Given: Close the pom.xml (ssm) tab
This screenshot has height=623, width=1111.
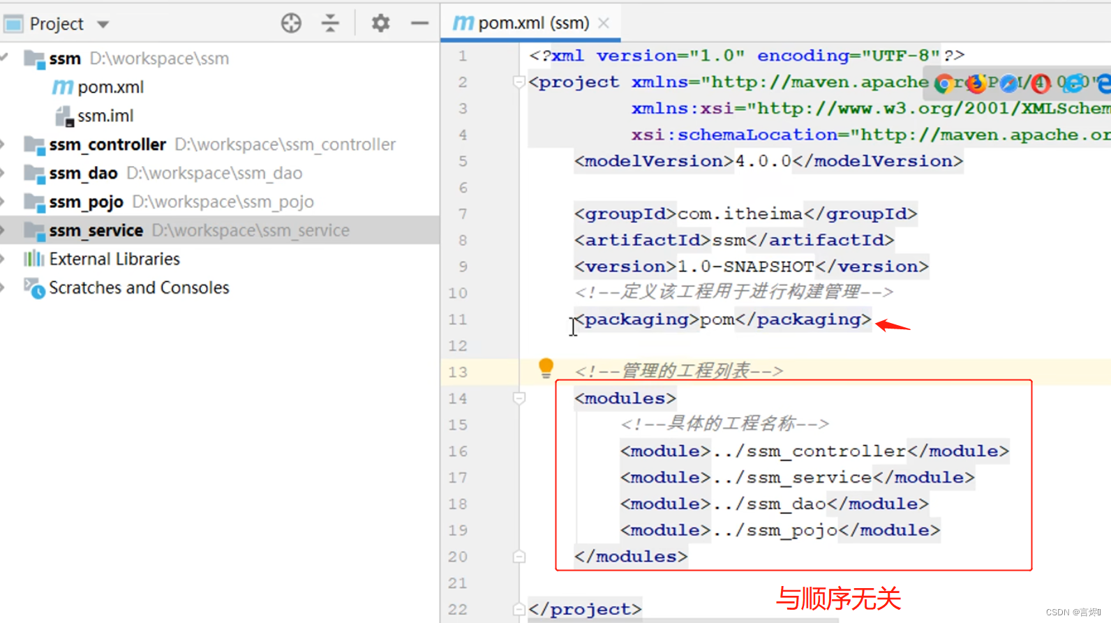Looking at the screenshot, I should (x=604, y=23).
